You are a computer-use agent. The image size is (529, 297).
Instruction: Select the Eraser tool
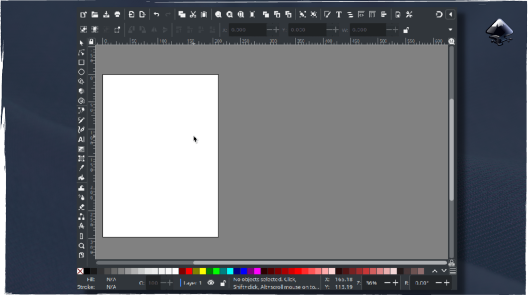(x=81, y=207)
